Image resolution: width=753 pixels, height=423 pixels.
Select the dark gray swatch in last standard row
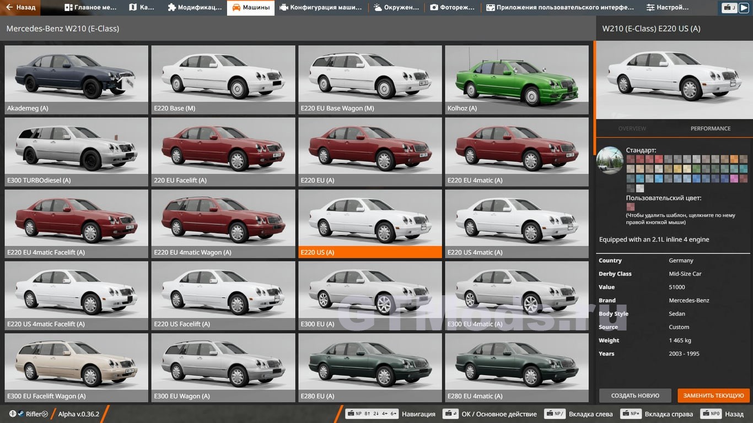(631, 188)
